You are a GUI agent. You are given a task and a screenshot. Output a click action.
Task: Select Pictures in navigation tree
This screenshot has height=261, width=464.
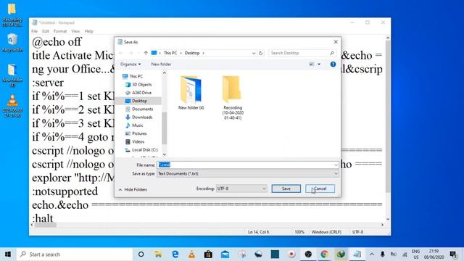(x=139, y=133)
